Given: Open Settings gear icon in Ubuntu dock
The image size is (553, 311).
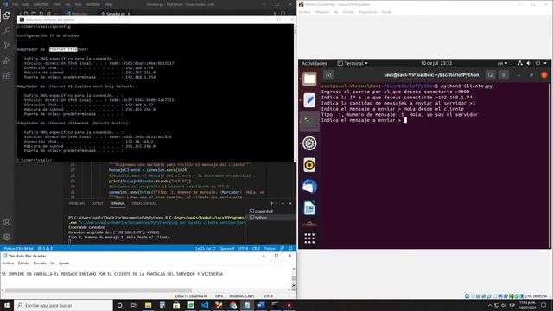Looking at the screenshot, I should 309,143.
